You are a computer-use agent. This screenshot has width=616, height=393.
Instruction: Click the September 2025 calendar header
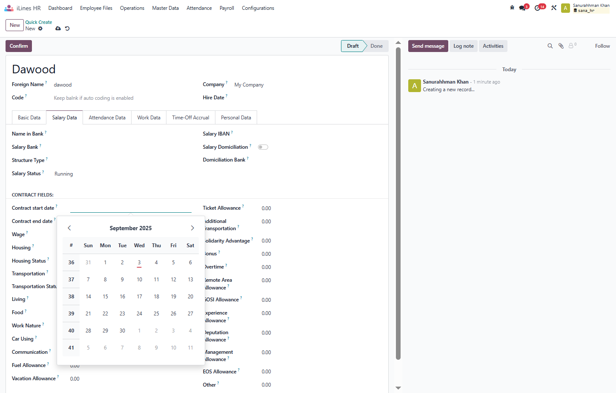[x=131, y=228]
